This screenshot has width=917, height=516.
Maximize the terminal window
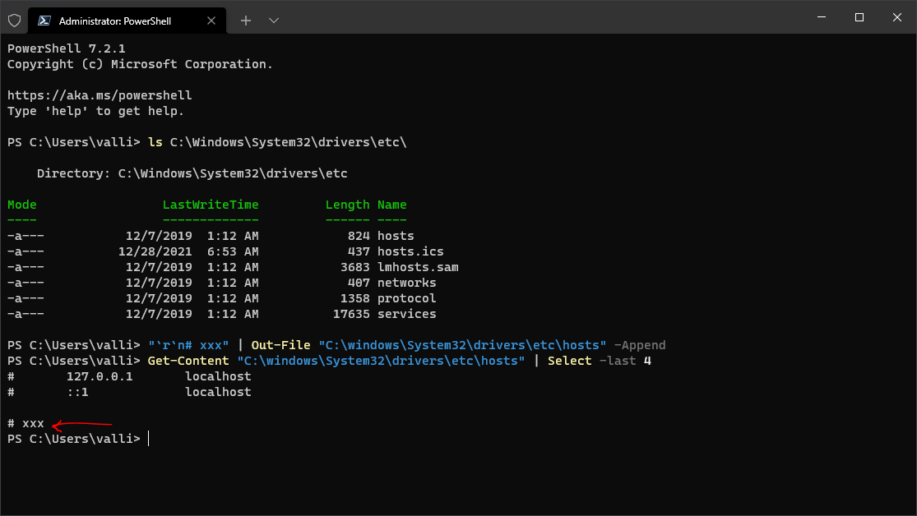tap(859, 17)
